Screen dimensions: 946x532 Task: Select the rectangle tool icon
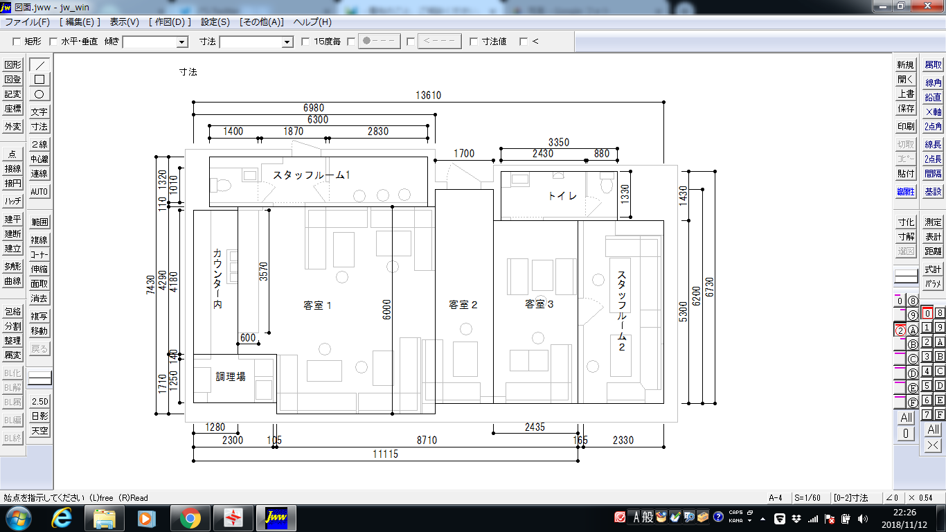click(39, 79)
